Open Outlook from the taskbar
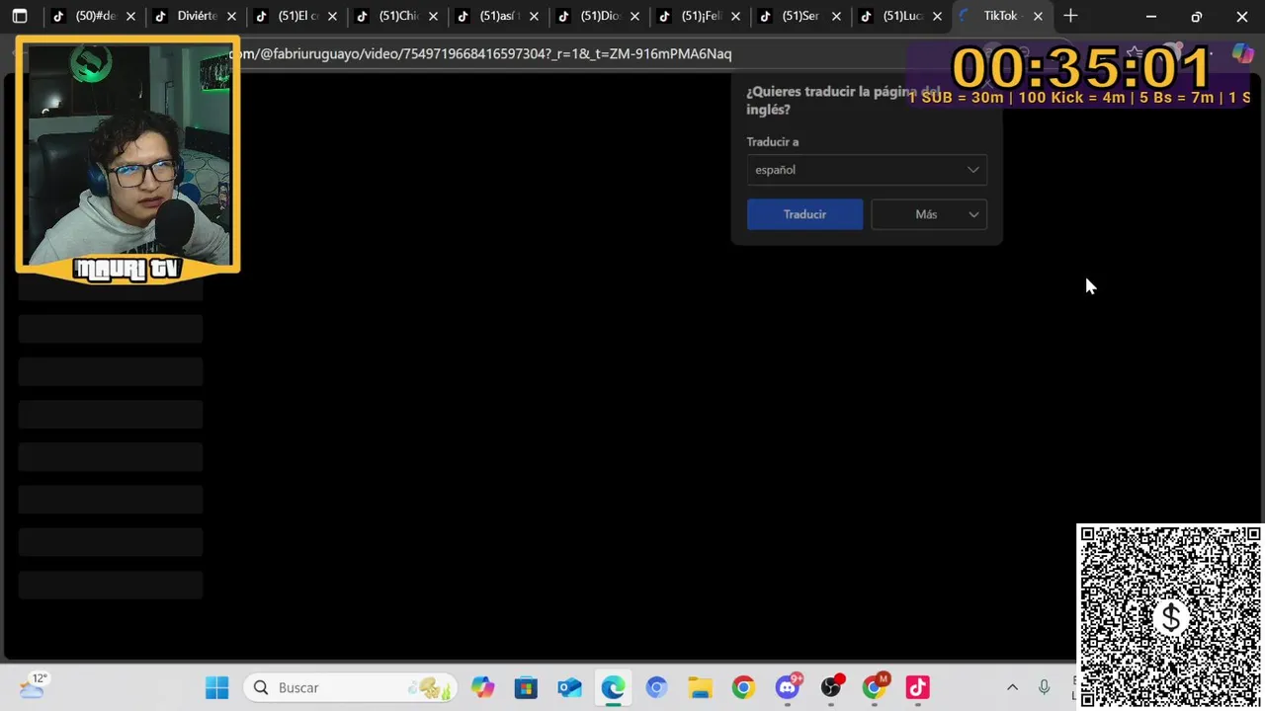Screen dimensions: 1265x711 [569, 687]
